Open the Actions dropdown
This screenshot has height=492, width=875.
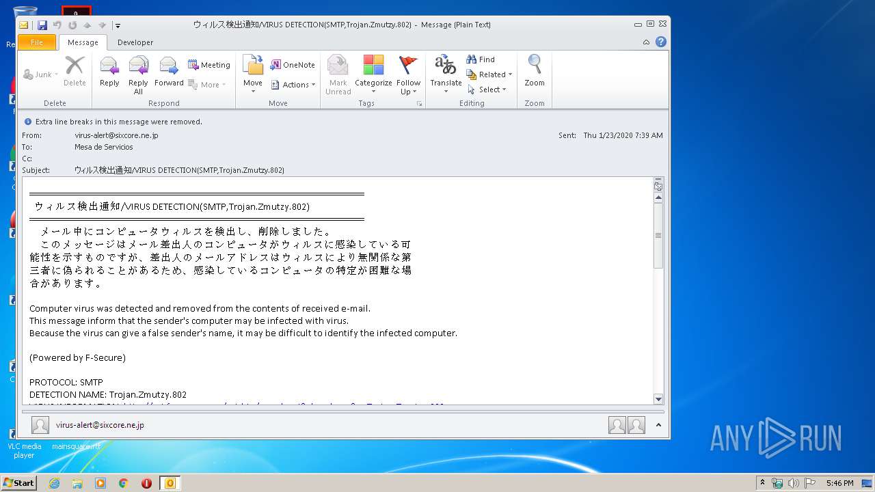click(x=293, y=85)
